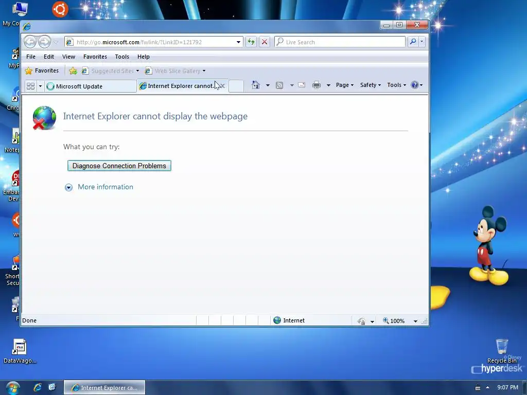Go forward with the Forward arrow button
Image resolution: width=527 pixels, height=395 pixels.
tap(44, 42)
